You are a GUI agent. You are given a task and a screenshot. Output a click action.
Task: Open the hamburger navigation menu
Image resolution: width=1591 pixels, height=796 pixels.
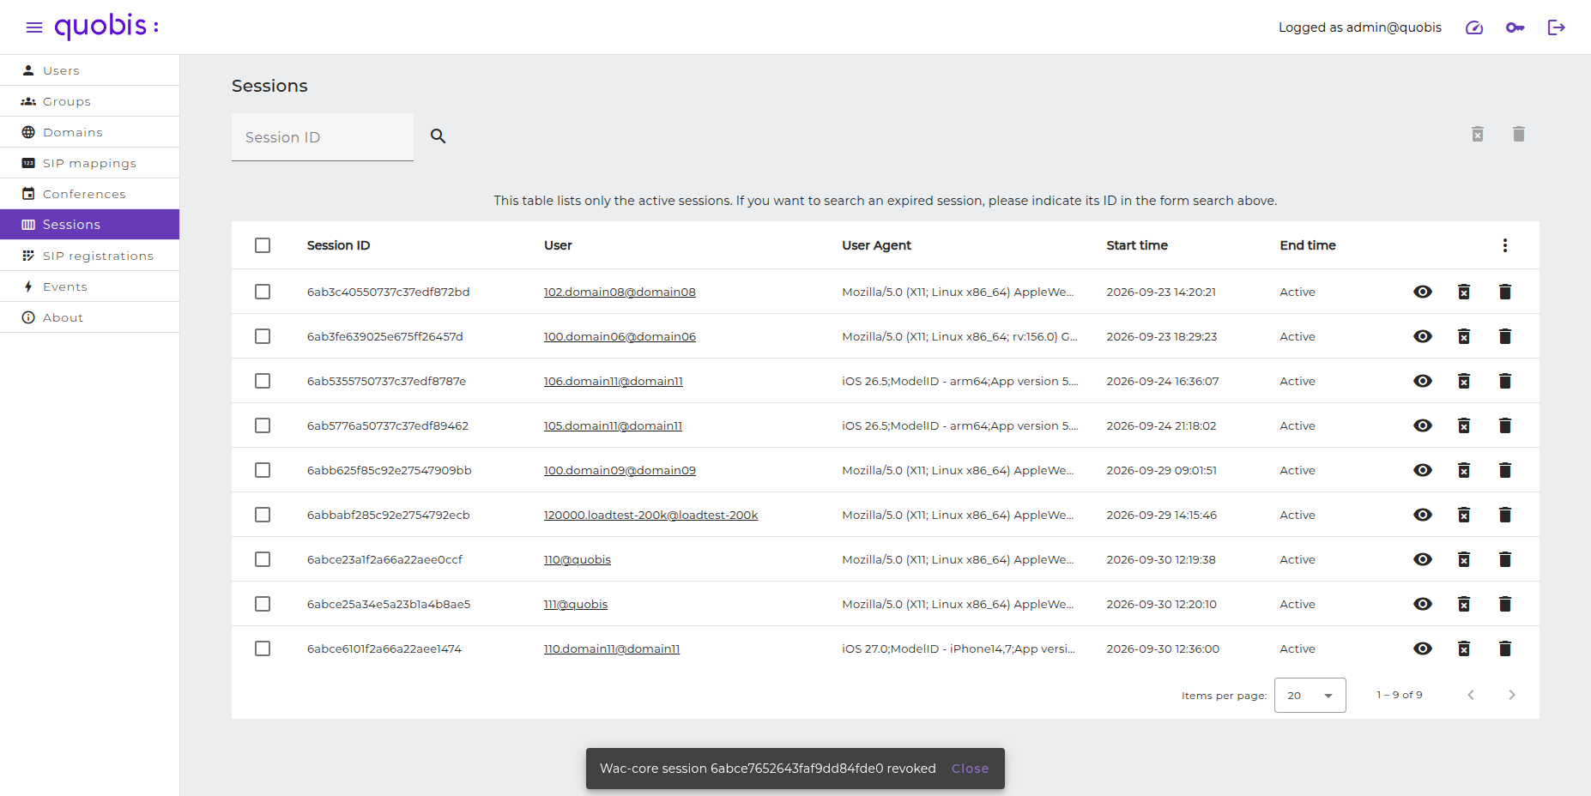[x=34, y=27]
